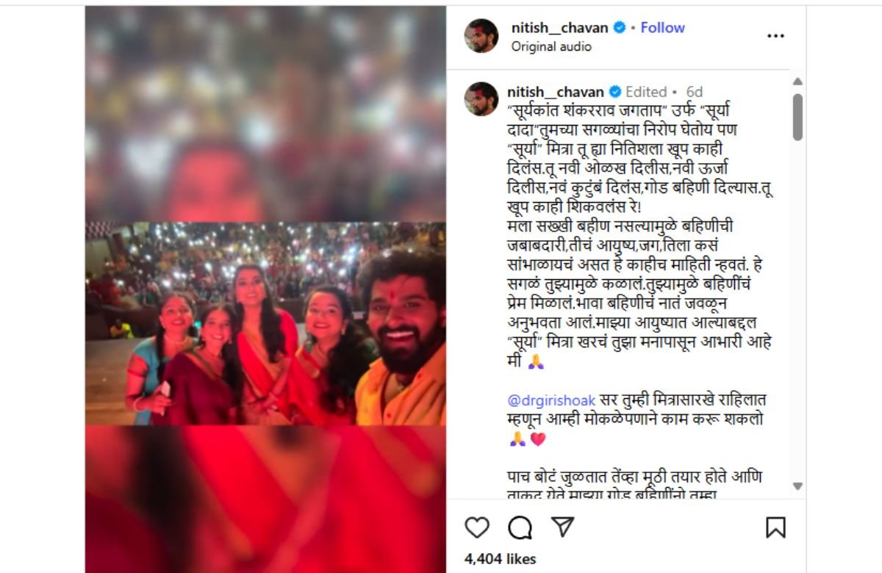Open the caption author's profile avatar
882x573 pixels.
482,99
